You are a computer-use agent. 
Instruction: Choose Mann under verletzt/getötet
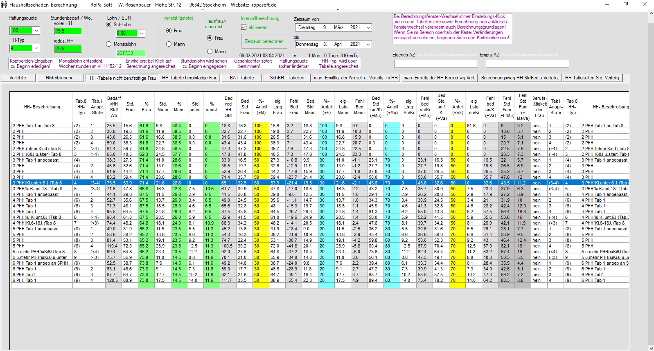[x=169, y=44]
